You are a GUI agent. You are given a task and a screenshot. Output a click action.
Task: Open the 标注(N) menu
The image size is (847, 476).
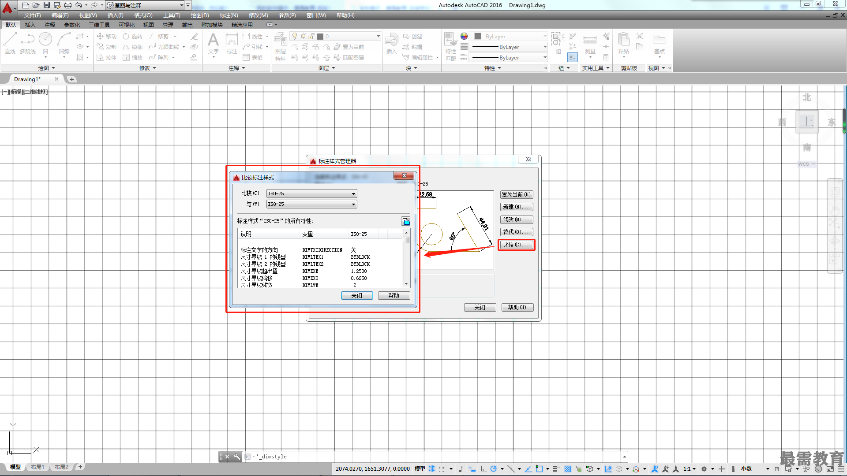tap(229, 15)
